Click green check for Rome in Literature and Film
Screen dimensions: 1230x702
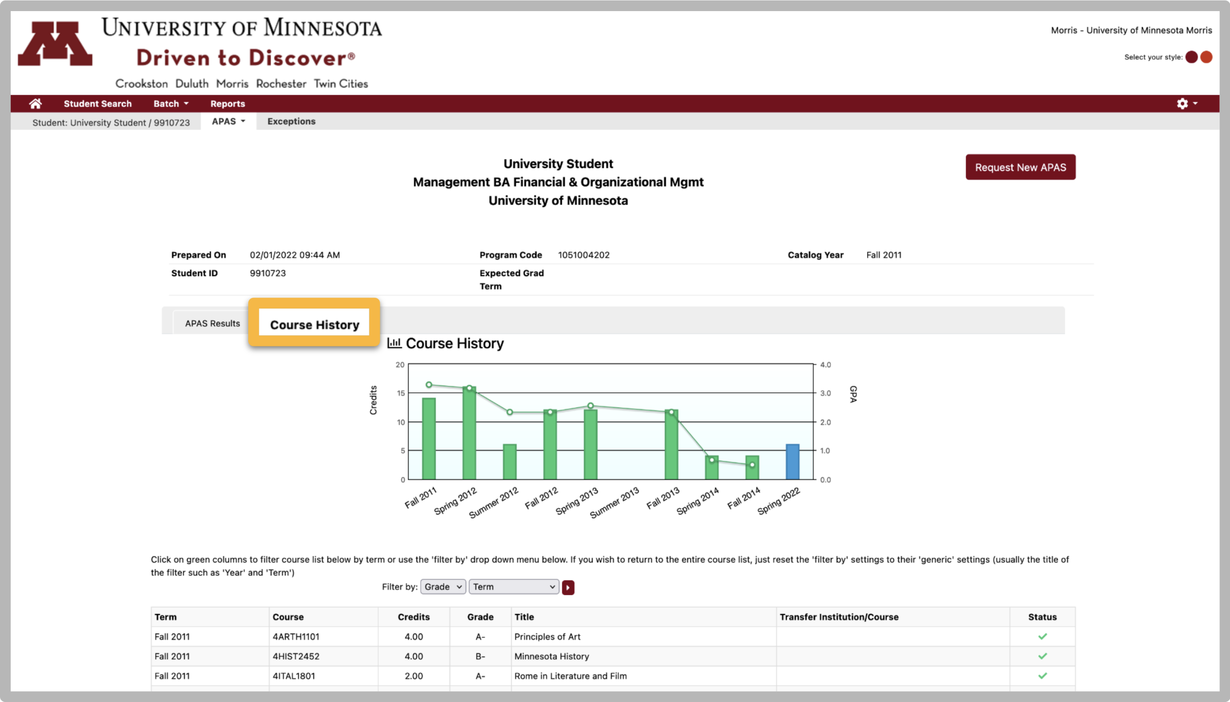[1043, 676]
